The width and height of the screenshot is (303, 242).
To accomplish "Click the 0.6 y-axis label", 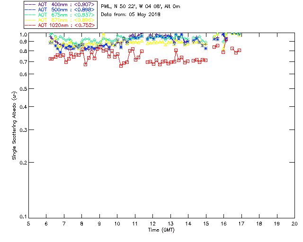I will 23,74.
